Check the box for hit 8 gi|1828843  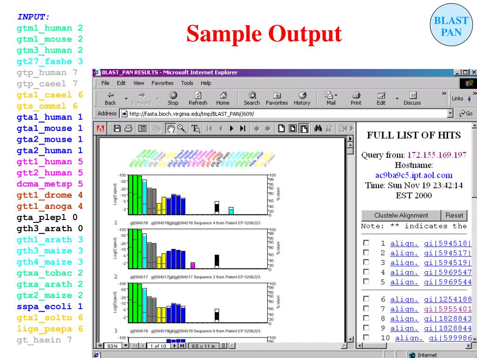366,318
